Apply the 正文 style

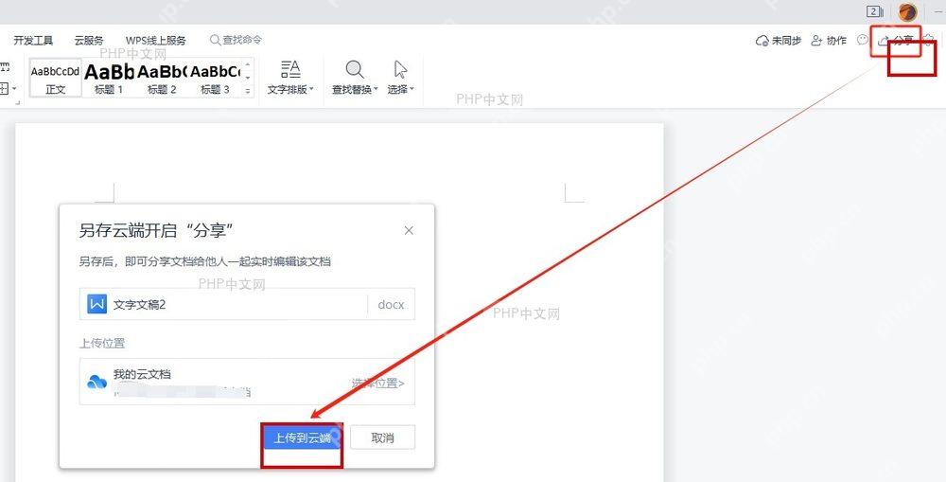[x=55, y=79]
